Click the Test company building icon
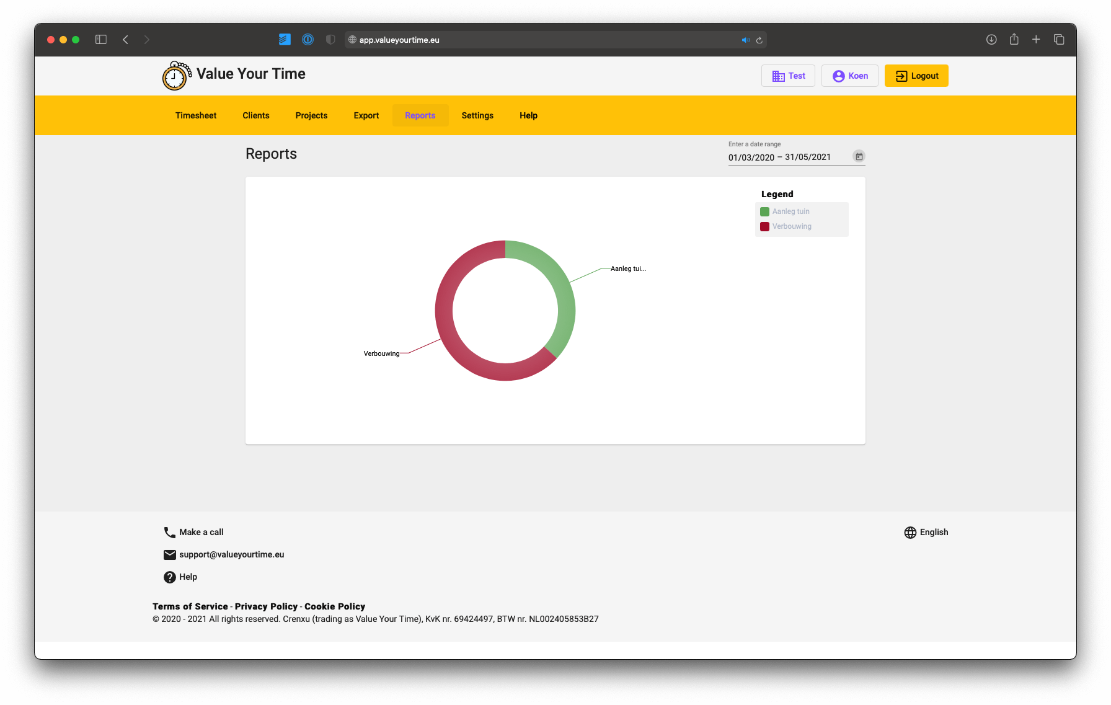This screenshot has height=705, width=1111. point(779,75)
